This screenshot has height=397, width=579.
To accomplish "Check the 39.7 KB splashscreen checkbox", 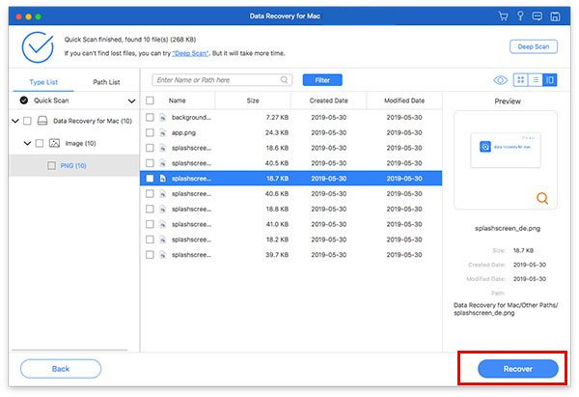I will click(x=150, y=255).
